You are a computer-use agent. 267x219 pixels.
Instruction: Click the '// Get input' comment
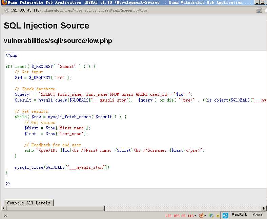click(x=29, y=72)
